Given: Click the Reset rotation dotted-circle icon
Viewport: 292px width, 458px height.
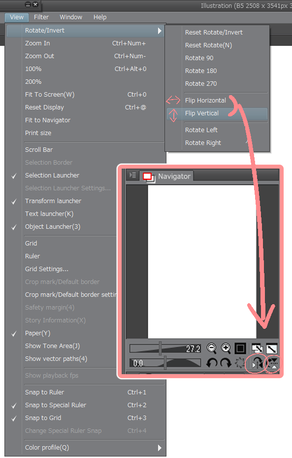Looking at the screenshot, I should coord(240,363).
